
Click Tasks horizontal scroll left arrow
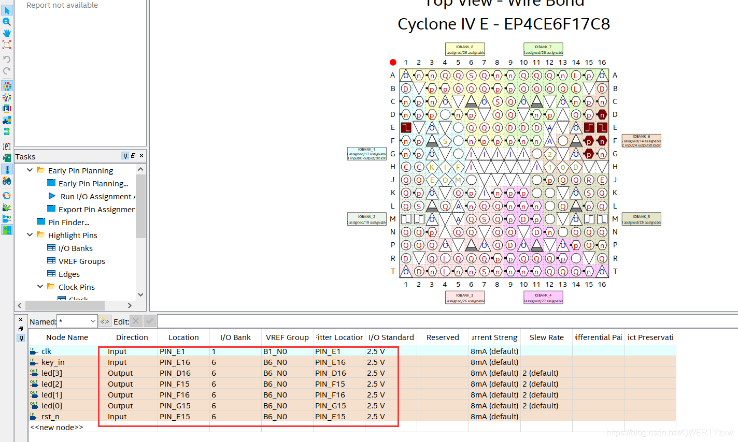tap(20, 305)
